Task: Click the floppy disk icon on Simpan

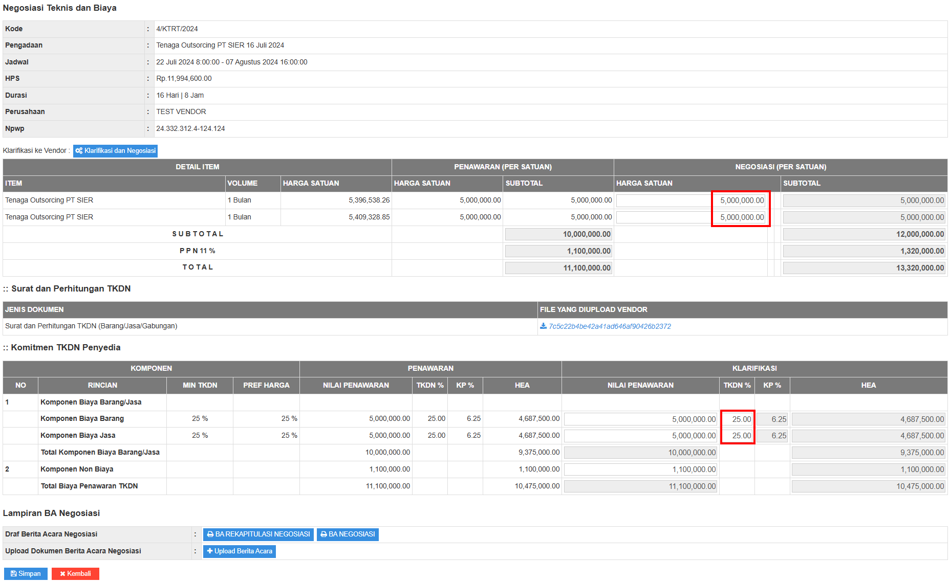Action: [13, 574]
